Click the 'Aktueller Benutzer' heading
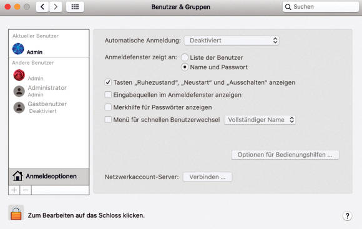 tap(36, 36)
